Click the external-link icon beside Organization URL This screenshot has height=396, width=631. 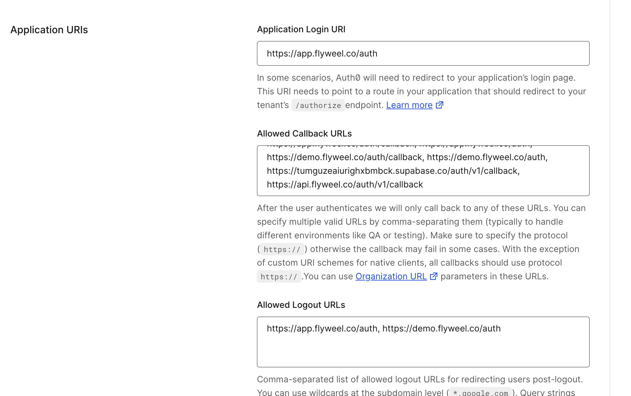434,276
